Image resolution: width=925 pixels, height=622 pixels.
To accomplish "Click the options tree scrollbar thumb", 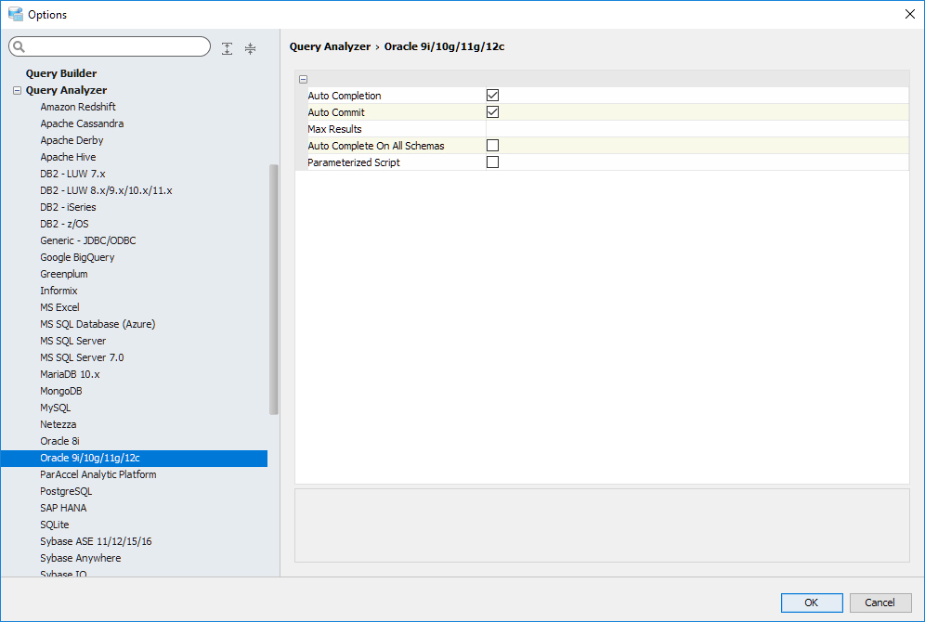I will tap(274, 290).
